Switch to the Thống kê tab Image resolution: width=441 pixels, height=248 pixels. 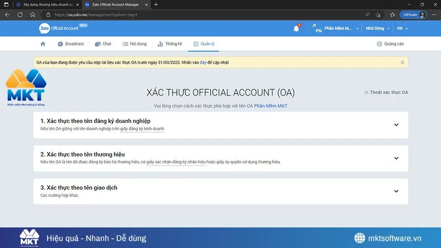coord(170,44)
